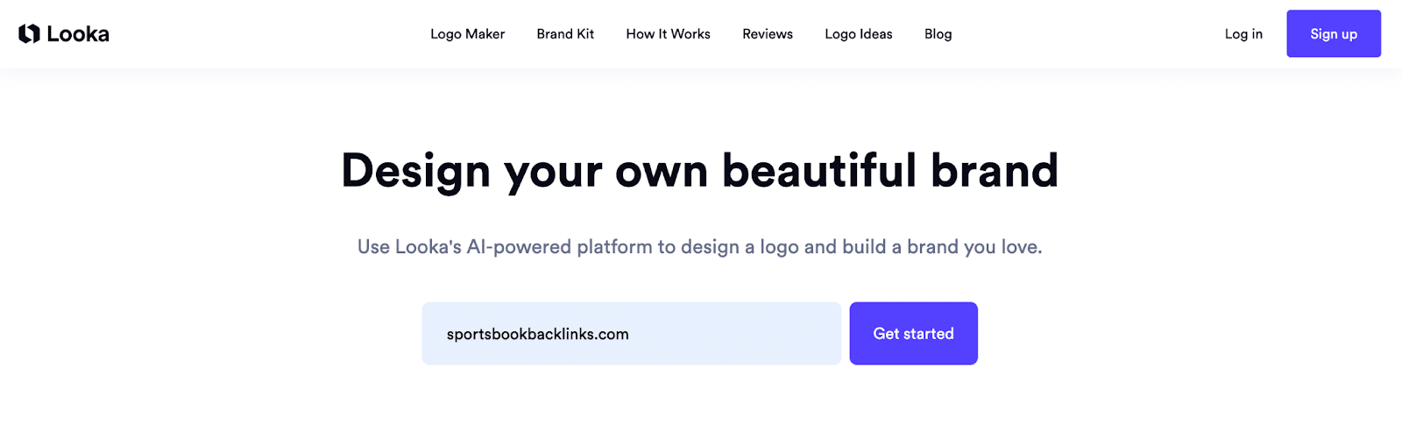Click the word 'Design' in the headline
This screenshot has width=1402, height=447.
[415, 172]
